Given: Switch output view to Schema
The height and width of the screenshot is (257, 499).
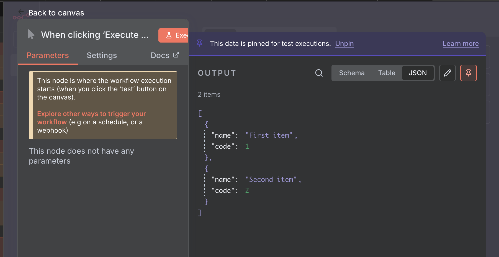Looking at the screenshot, I should [x=352, y=73].
